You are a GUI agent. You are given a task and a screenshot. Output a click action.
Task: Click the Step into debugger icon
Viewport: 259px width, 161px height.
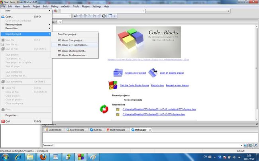point(94,16)
